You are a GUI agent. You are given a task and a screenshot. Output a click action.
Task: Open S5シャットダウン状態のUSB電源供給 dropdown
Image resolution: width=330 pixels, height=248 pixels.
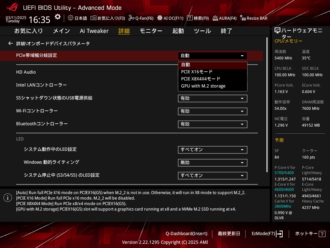(213, 98)
